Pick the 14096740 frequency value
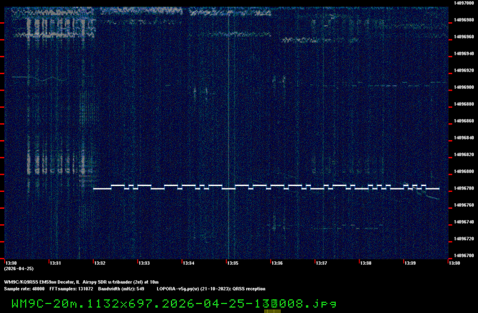Image resolution: width=478 pixels, height=313 pixels. pos(464,222)
